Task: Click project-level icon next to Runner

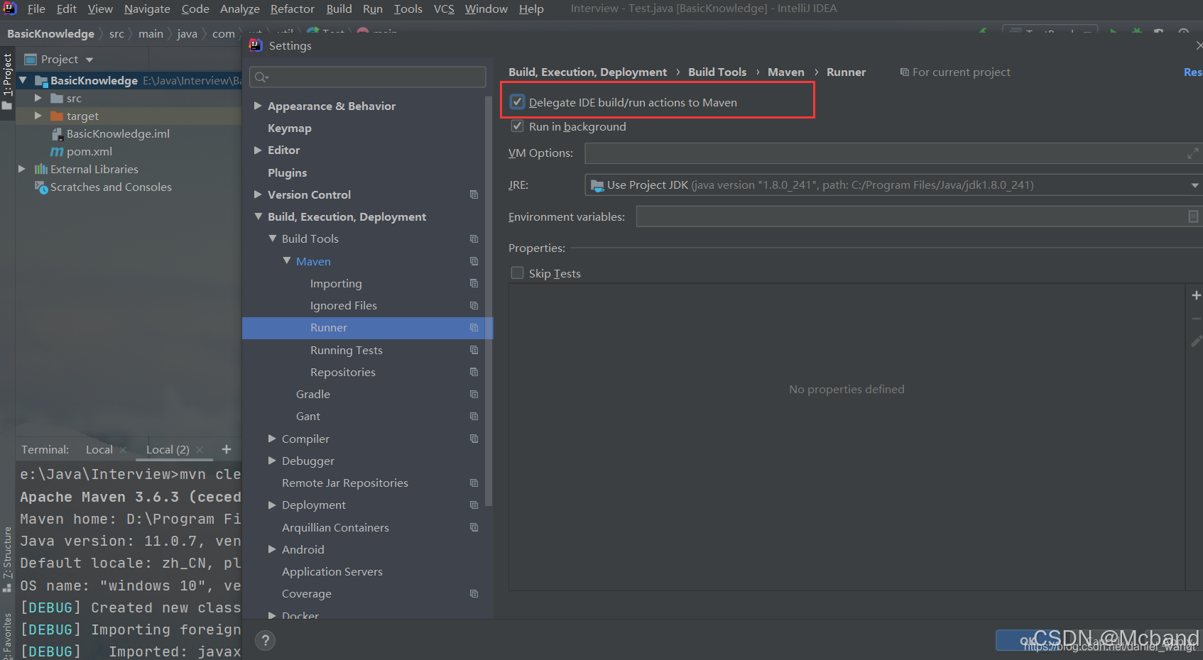Action: [x=474, y=328]
